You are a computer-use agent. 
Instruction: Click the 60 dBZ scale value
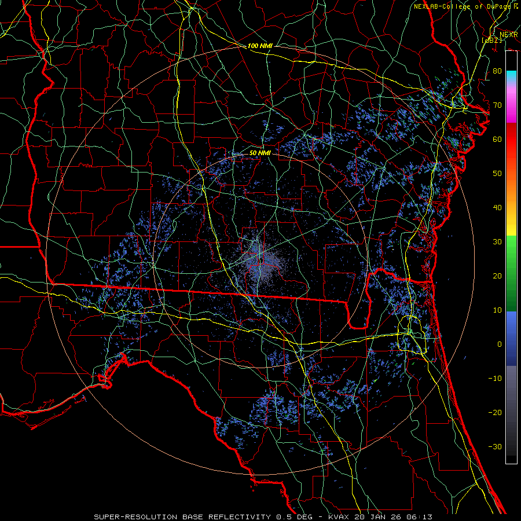[x=497, y=139]
